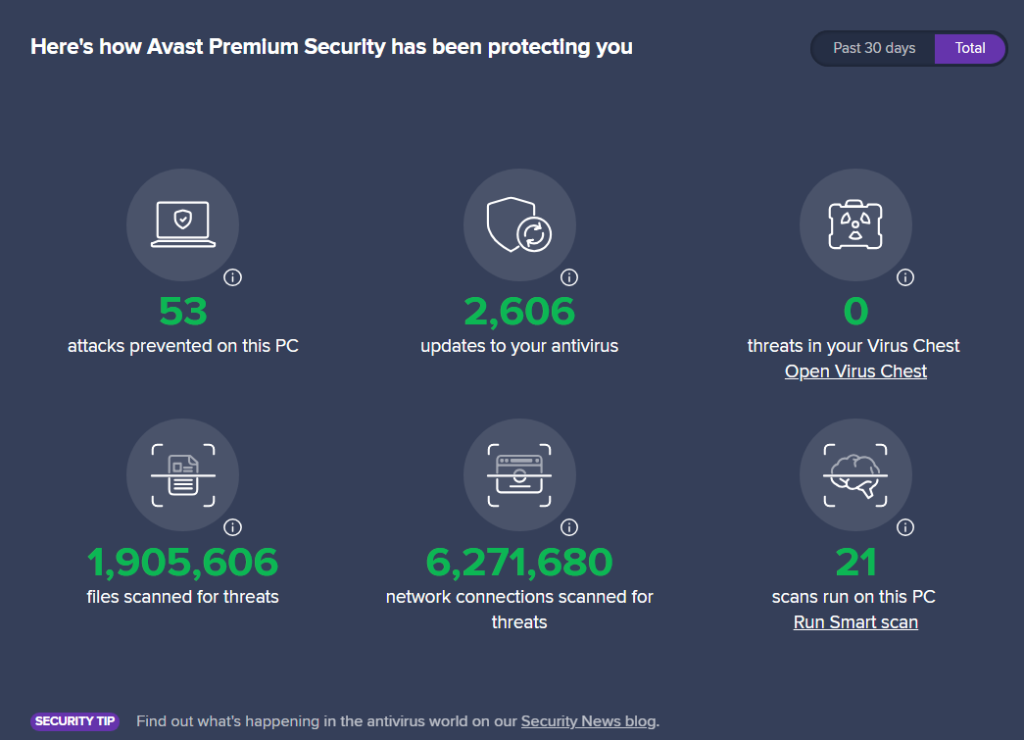Click the 53 attacks prevented number
The width and height of the screenshot is (1024, 740).
click(x=182, y=312)
